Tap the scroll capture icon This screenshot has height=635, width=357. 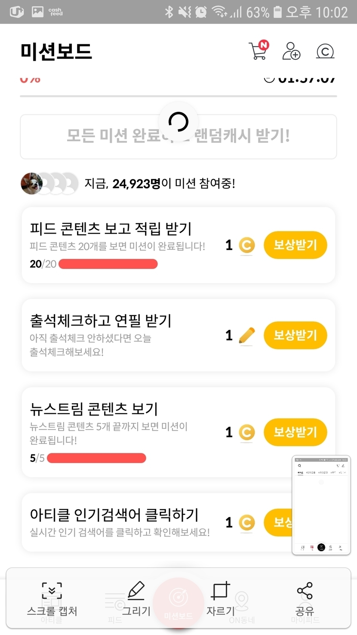52,591
